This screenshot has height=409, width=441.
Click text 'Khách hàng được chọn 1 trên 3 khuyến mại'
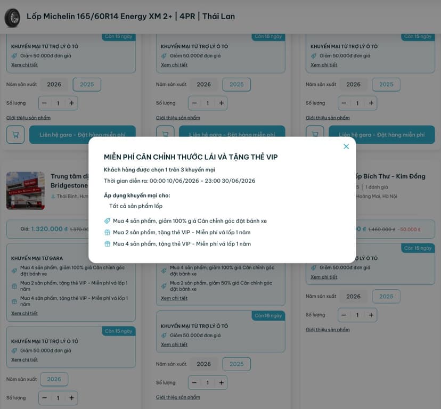(159, 170)
